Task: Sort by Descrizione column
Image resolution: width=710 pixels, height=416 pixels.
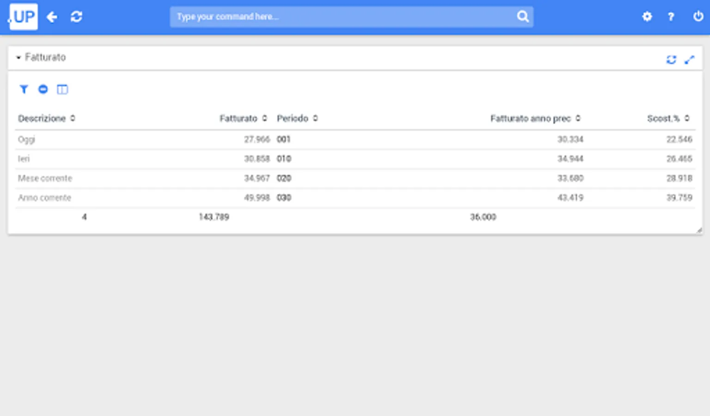Action: pyautogui.click(x=73, y=118)
